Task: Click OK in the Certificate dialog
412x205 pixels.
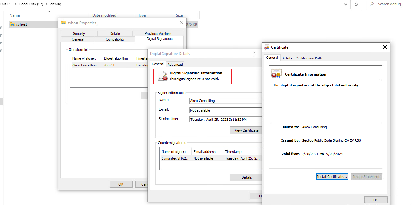Action: coord(375,200)
